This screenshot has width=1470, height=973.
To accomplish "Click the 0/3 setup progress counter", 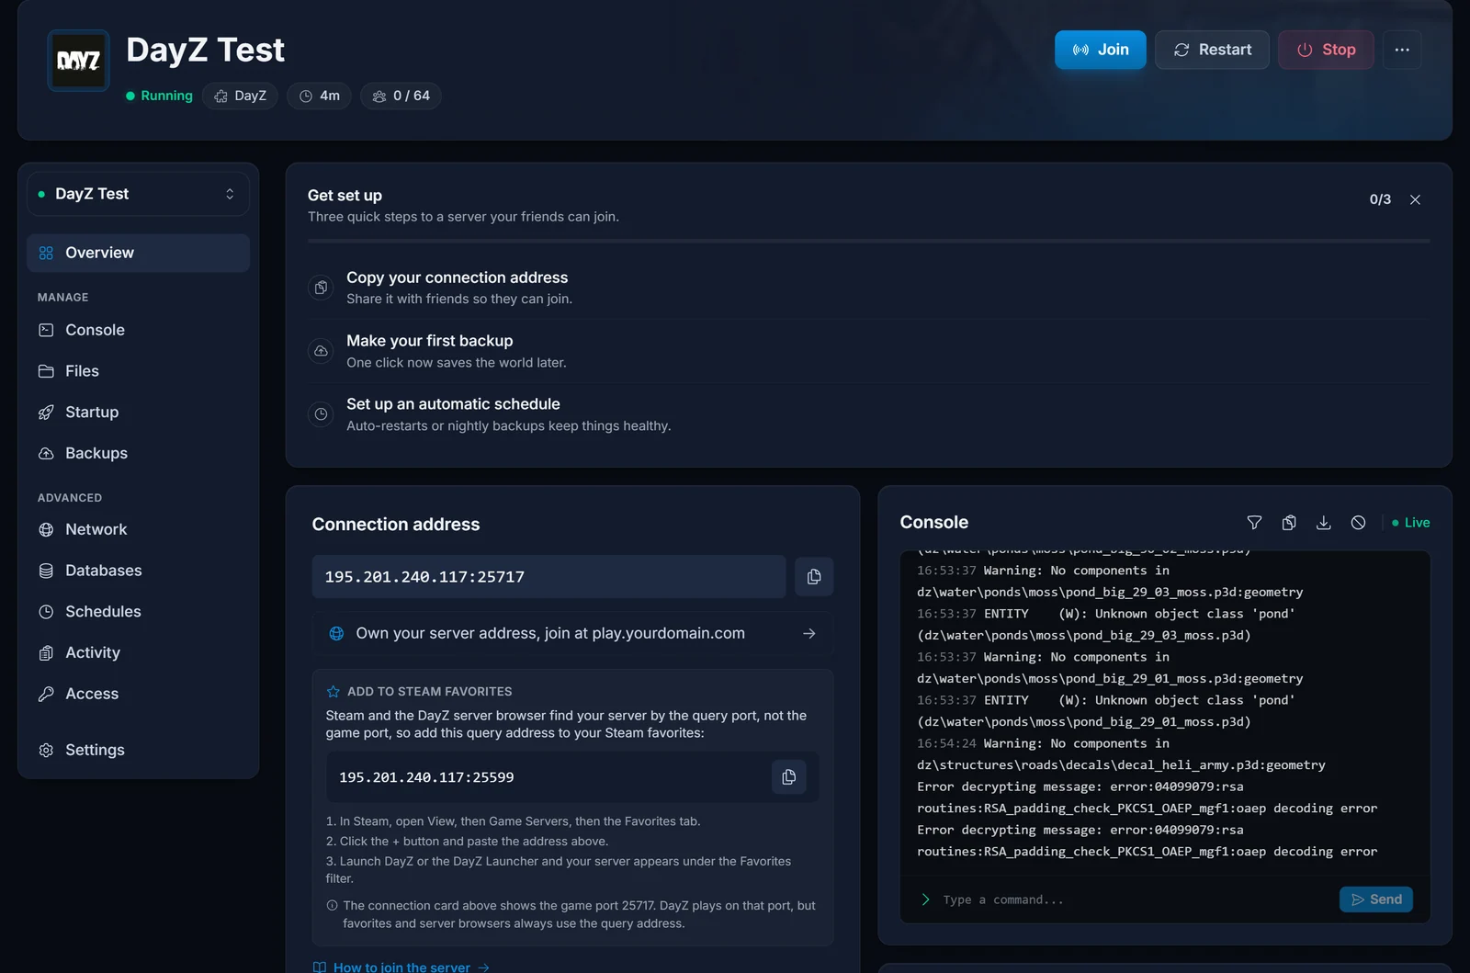I will pyautogui.click(x=1380, y=199).
